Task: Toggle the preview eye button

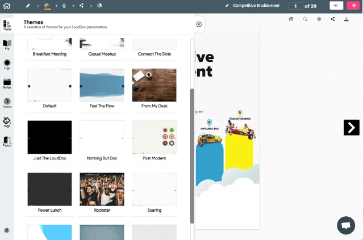Action: click(x=336, y=6)
